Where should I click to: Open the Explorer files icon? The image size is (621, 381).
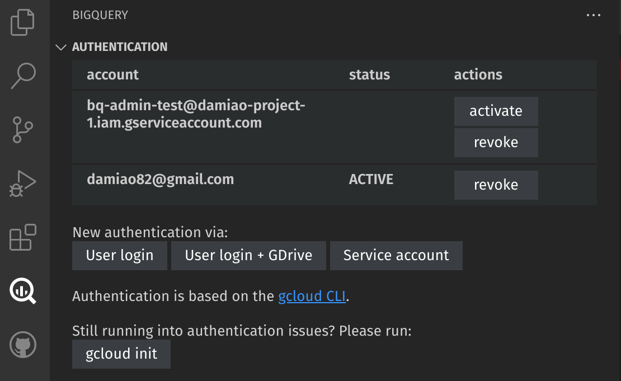[x=22, y=22]
